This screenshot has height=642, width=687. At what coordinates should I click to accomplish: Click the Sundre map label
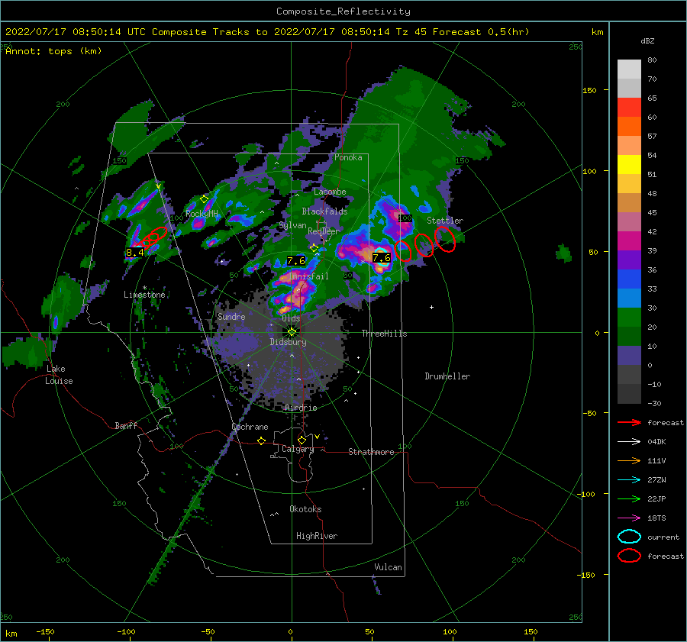[231, 316]
